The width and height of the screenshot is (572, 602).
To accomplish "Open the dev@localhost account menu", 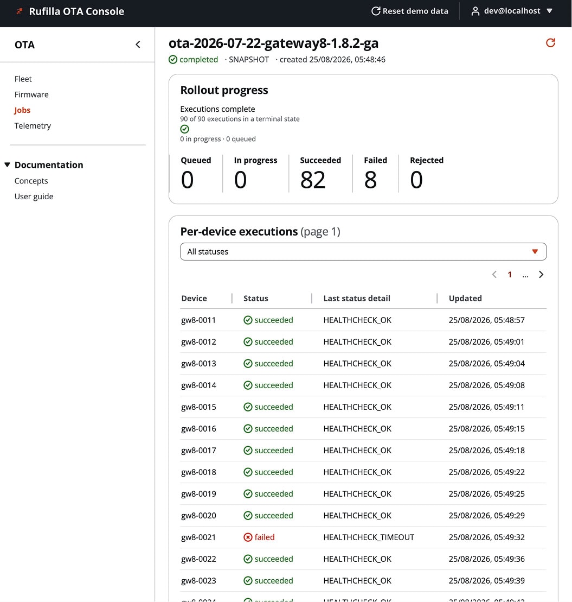I will (512, 11).
